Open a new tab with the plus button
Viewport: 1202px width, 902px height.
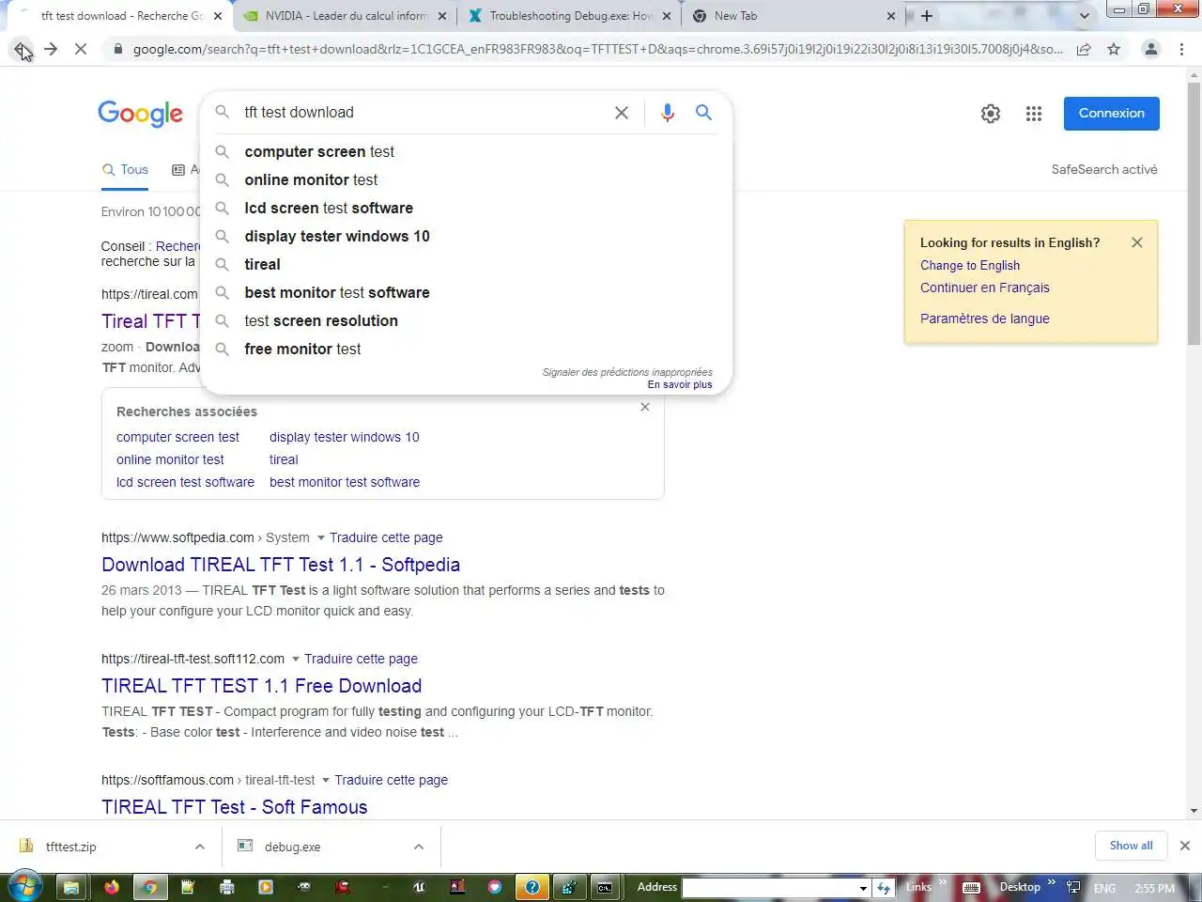click(927, 16)
